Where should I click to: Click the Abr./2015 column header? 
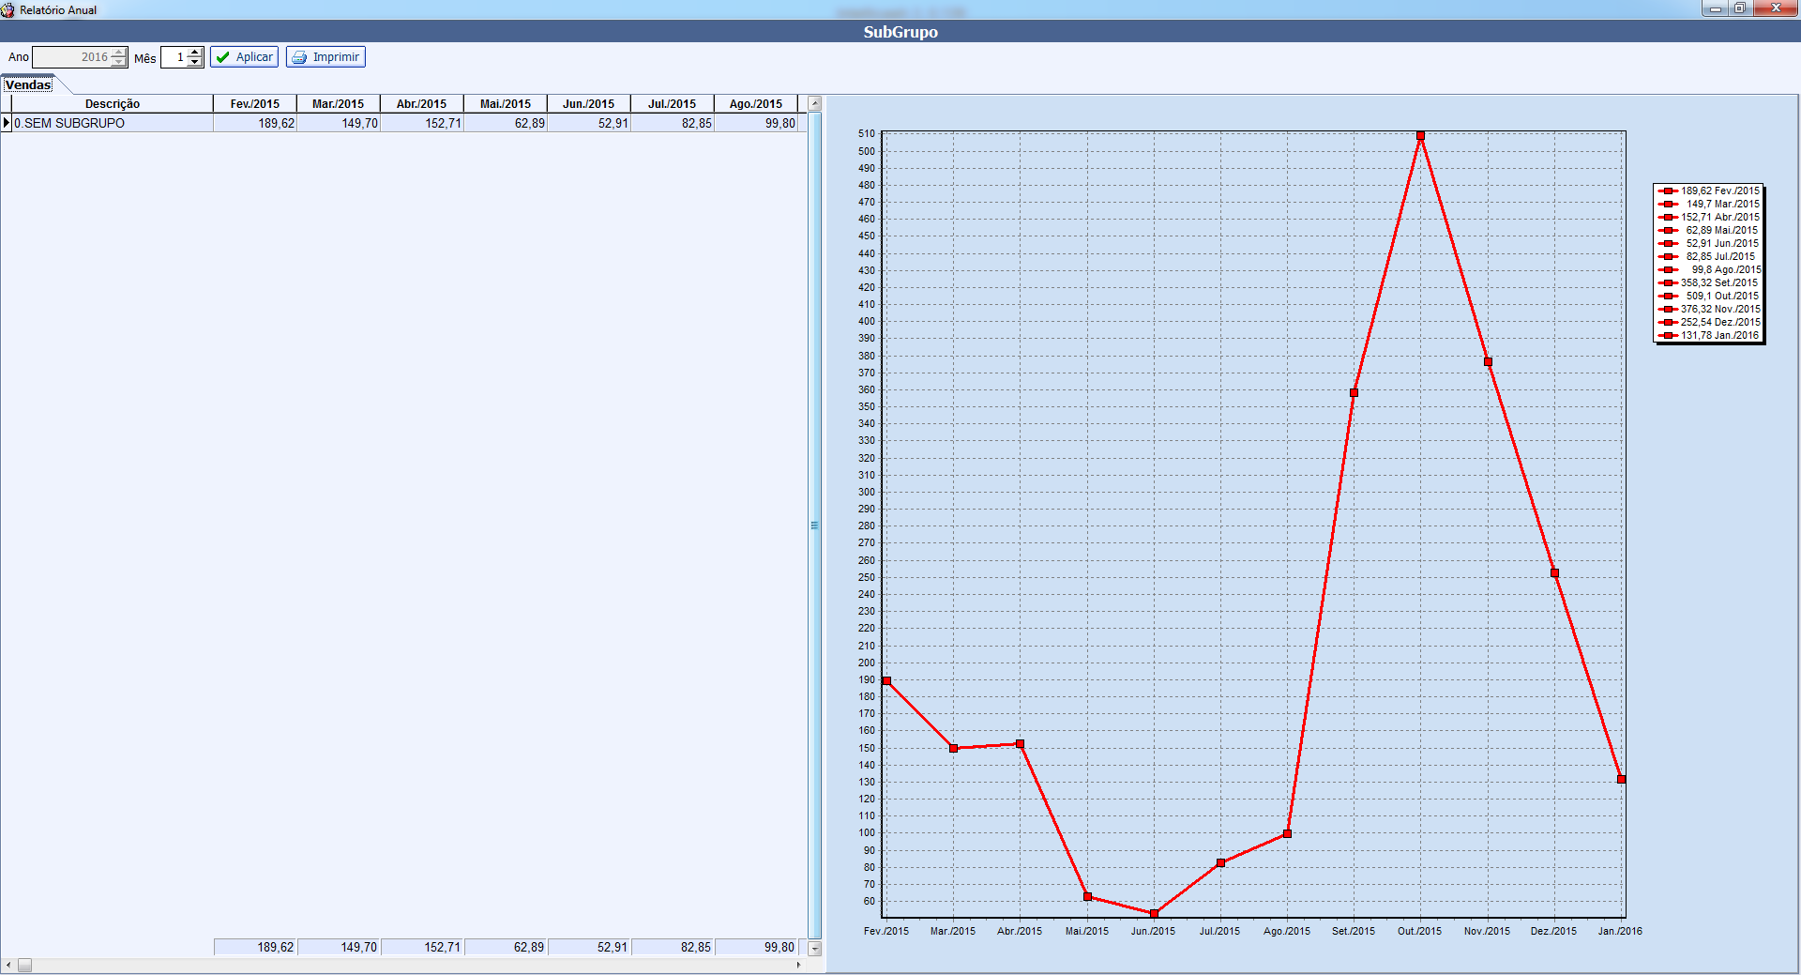point(422,103)
